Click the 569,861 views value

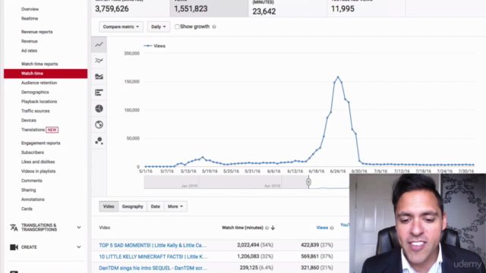tap(310, 256)
